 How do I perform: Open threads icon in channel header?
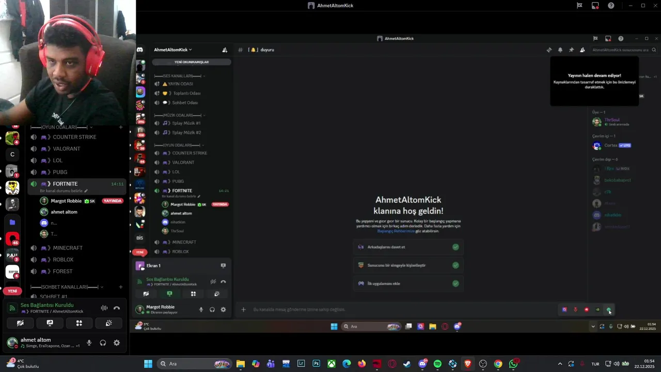tap(549, 50)
